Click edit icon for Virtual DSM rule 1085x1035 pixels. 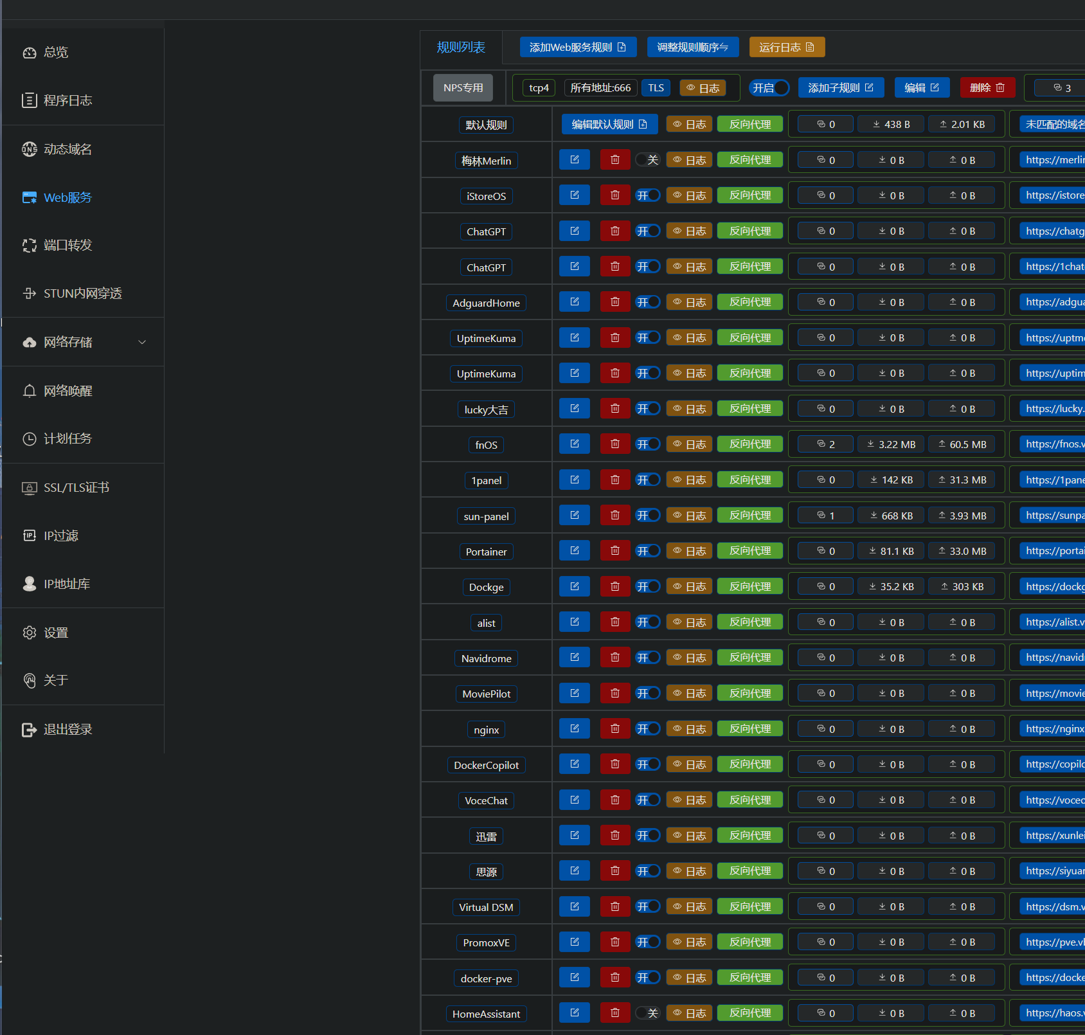tap(575, 906)
